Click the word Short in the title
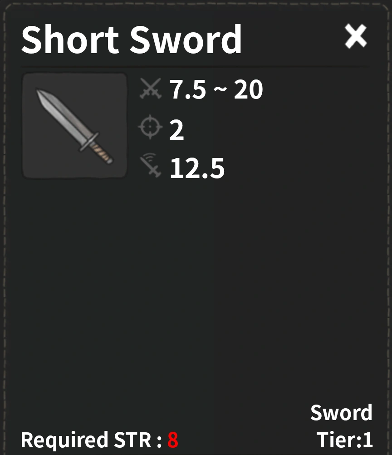The image size is (392, 455). click(x=70, y=40)
